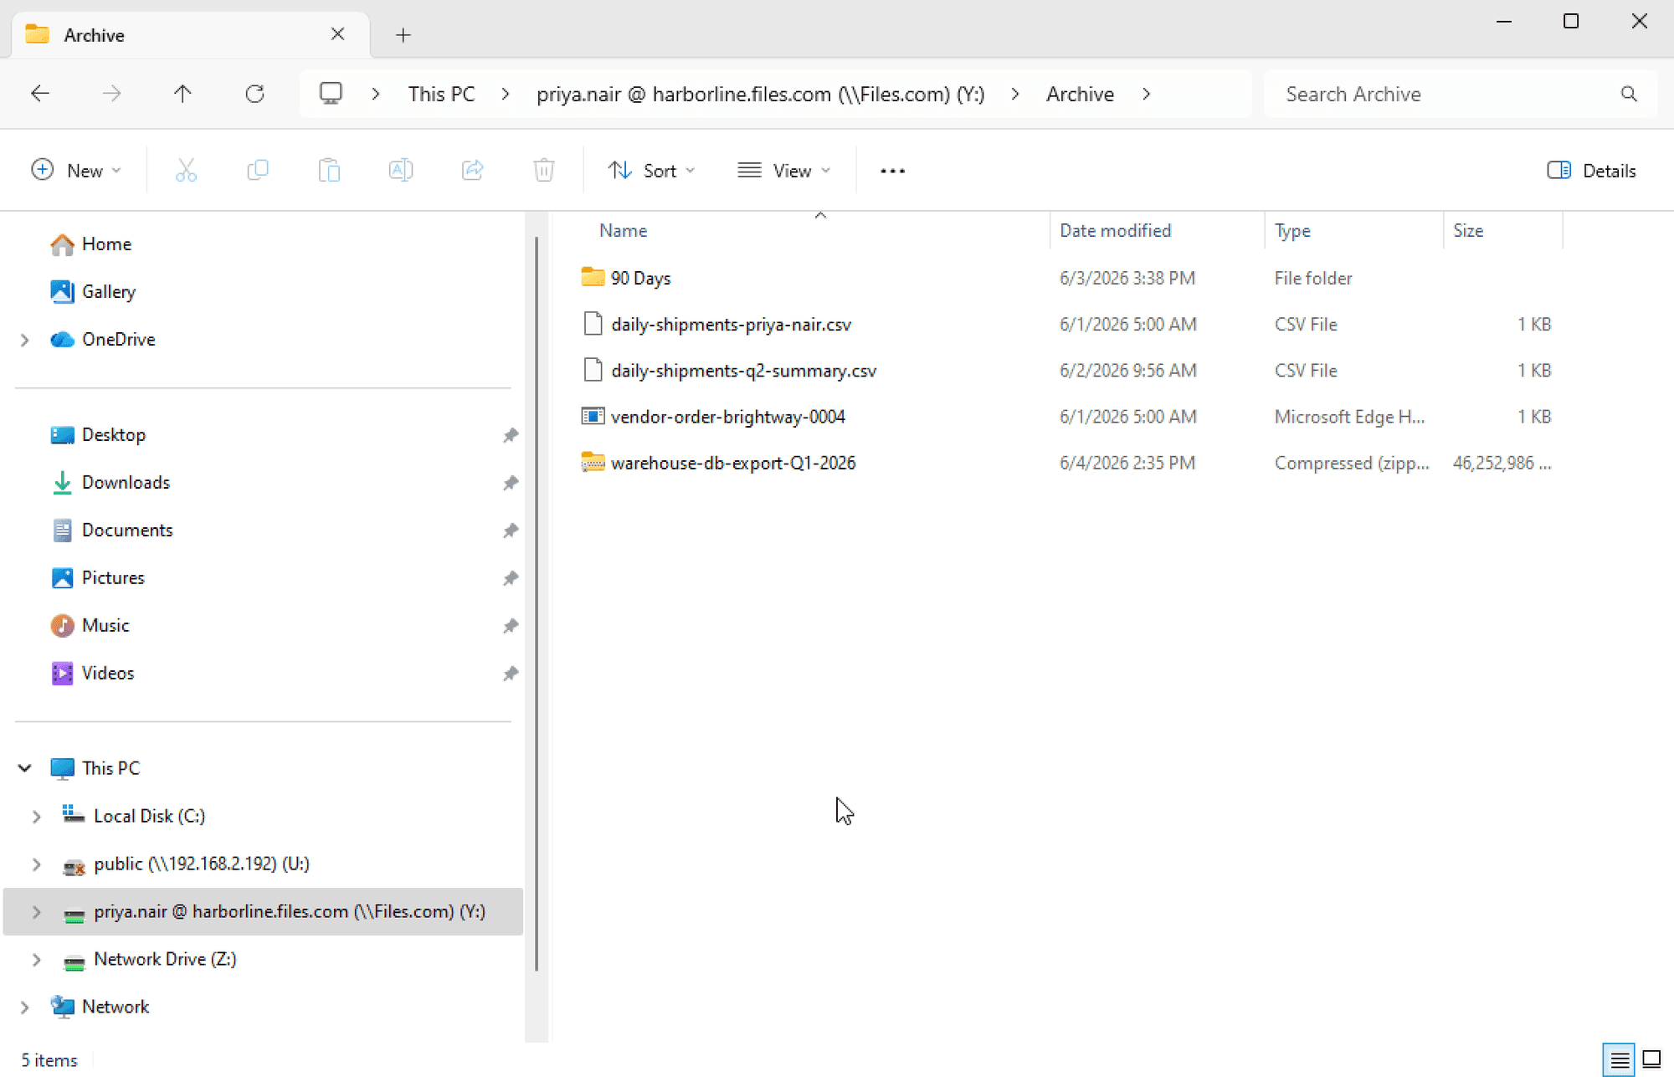This screenshot has width=1674, height=1077.
Task: Open Desktop quick access folder
Action: [98, 434]
